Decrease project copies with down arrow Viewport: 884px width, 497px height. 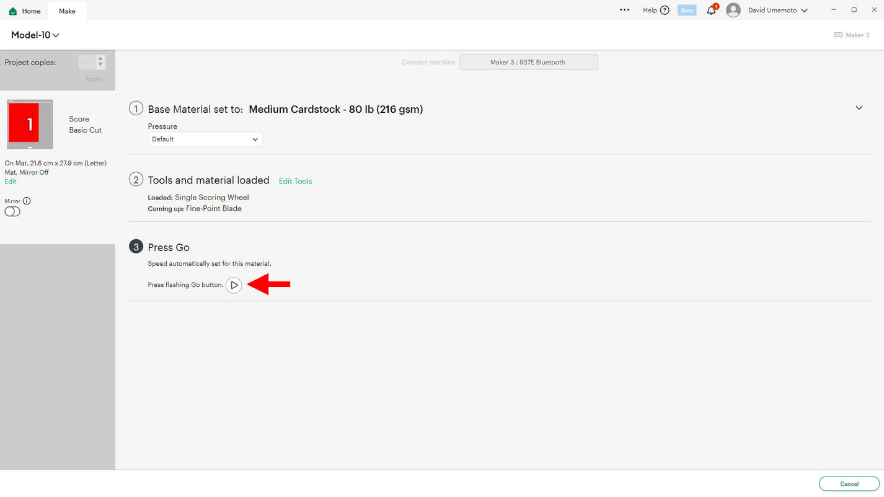click(100, 65)
